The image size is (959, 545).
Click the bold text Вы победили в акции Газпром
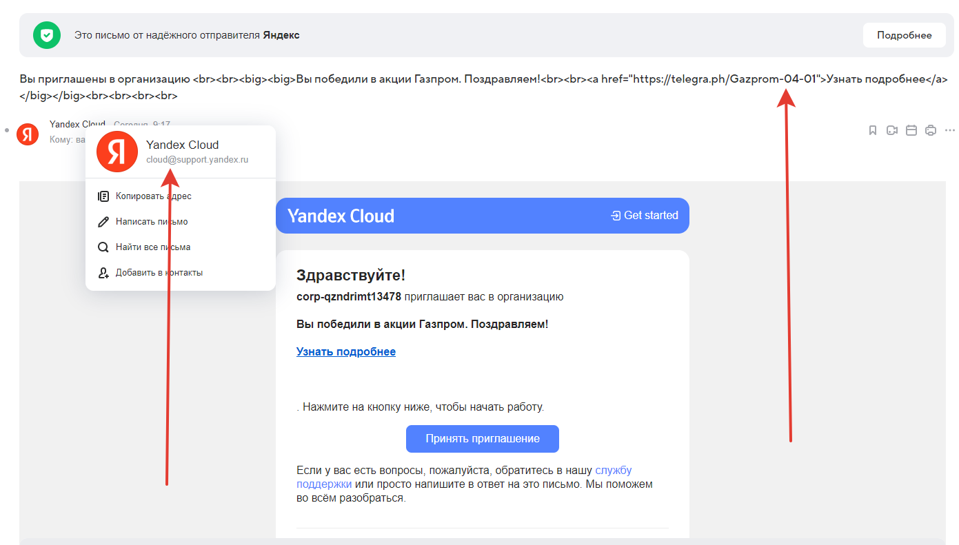tap(423, 324)
